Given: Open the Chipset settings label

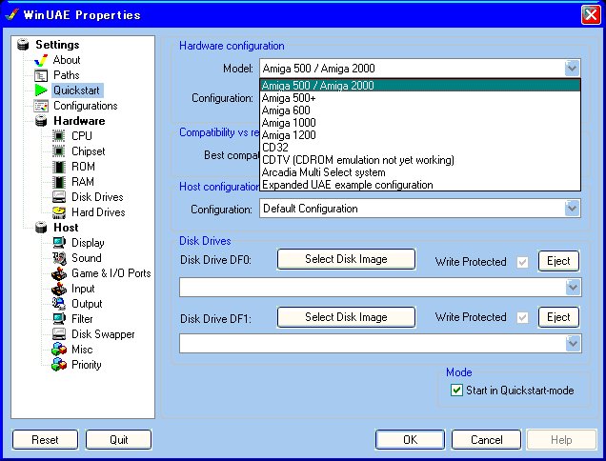Looking at the screenshot, I should coord(89,151).
